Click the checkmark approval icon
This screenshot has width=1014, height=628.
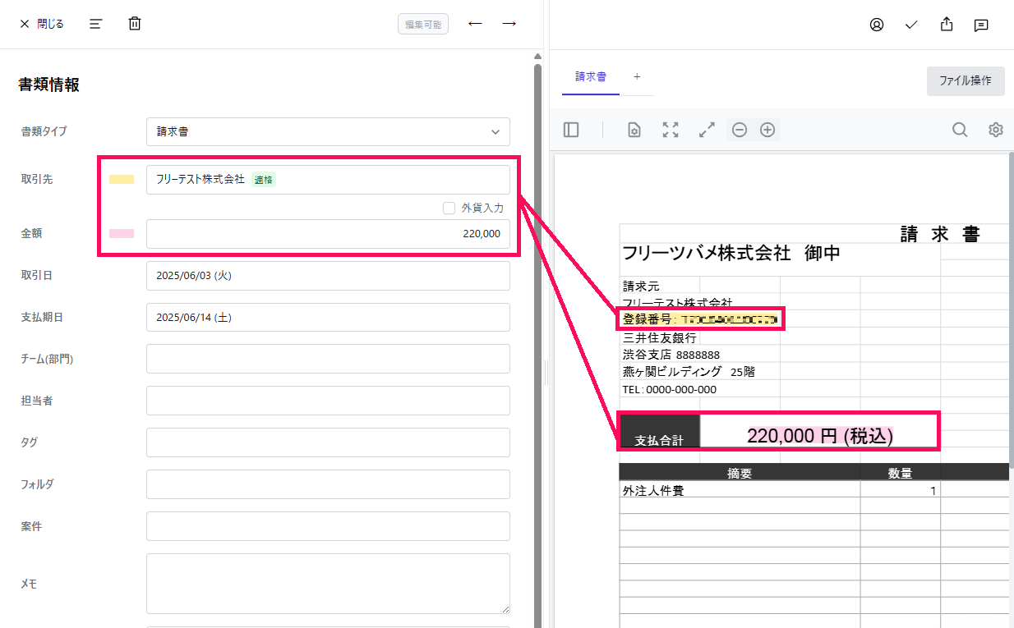[910, 25]
